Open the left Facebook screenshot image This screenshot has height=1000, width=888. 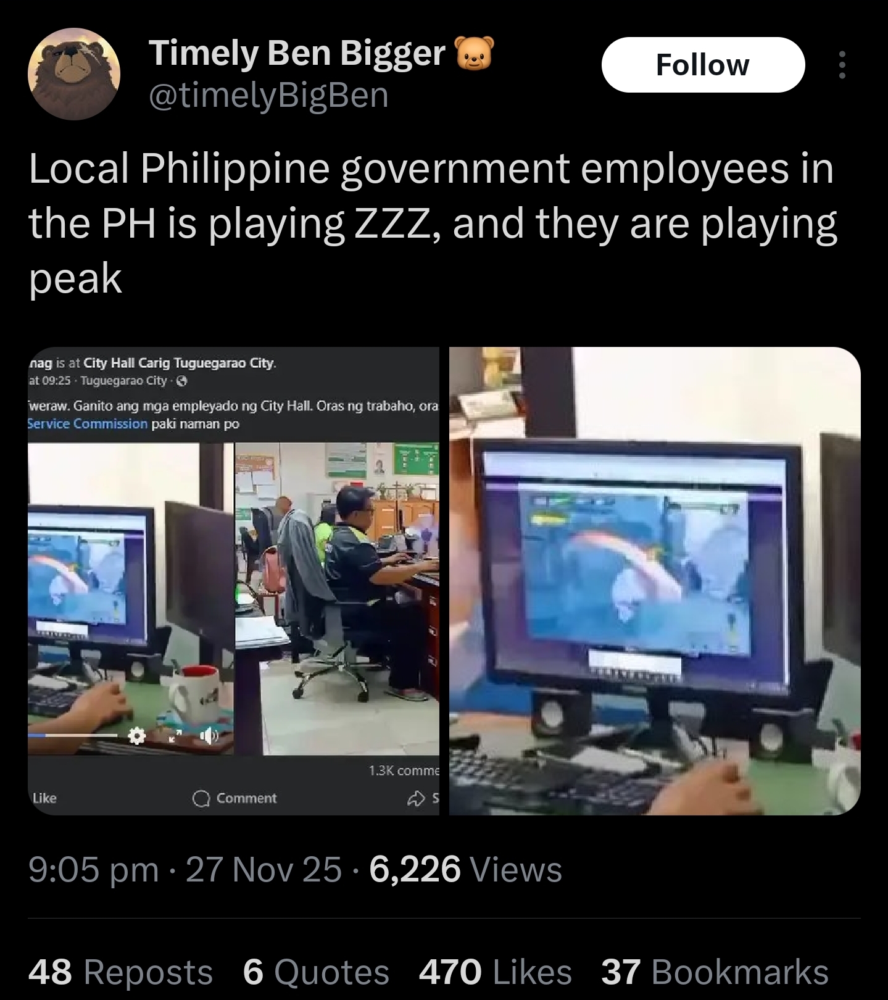pyautogui.click(x=233, y=581)
